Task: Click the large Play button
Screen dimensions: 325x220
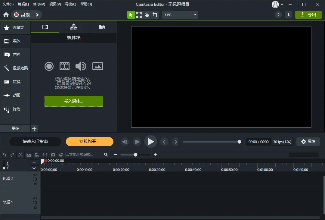Action: [x=150, y=142]
